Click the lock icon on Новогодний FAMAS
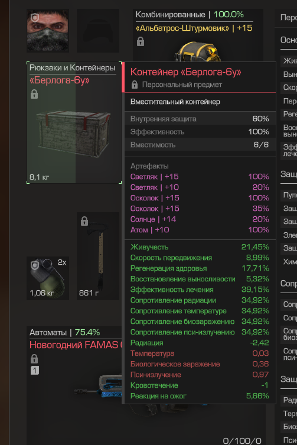297x445 pixels. (x=34, y=359)
